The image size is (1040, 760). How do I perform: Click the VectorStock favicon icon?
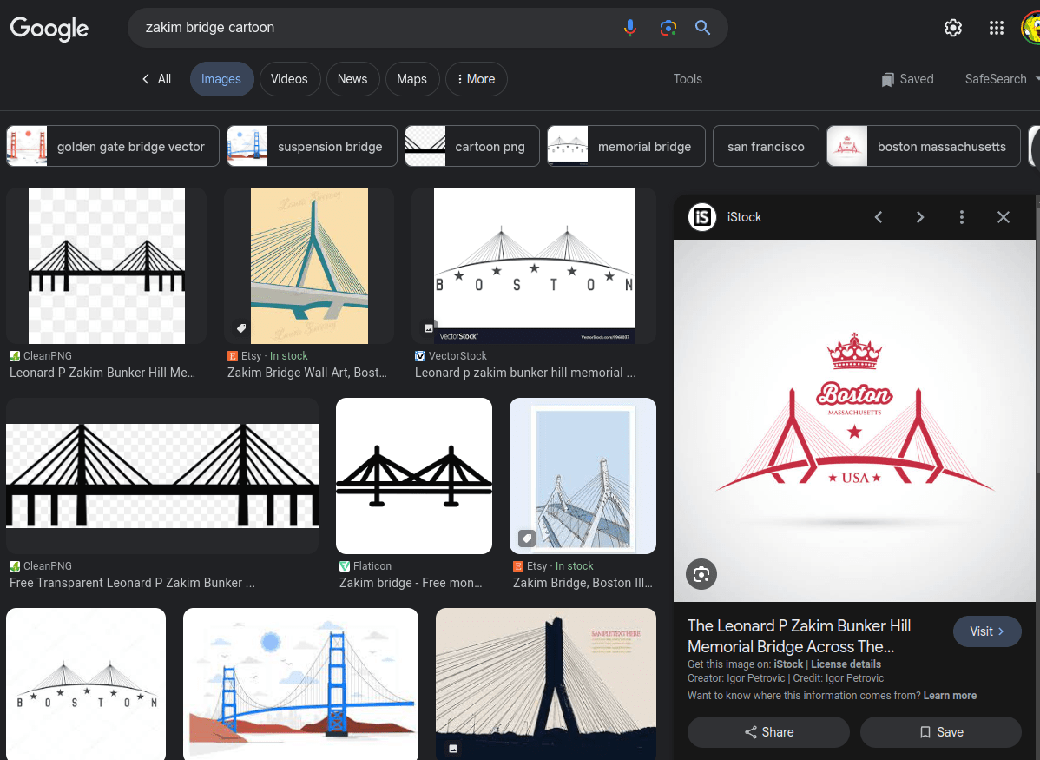coord(420,356)
